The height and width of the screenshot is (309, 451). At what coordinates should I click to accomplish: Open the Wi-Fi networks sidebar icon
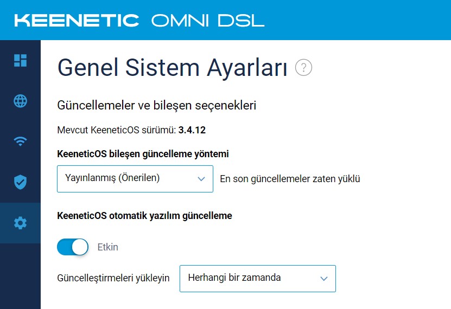[x=20, y=141]
